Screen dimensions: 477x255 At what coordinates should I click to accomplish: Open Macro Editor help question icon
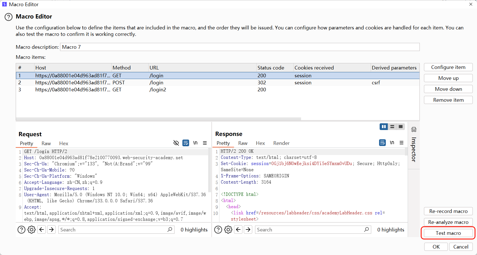pyautogui.click(x=8, y=17)
